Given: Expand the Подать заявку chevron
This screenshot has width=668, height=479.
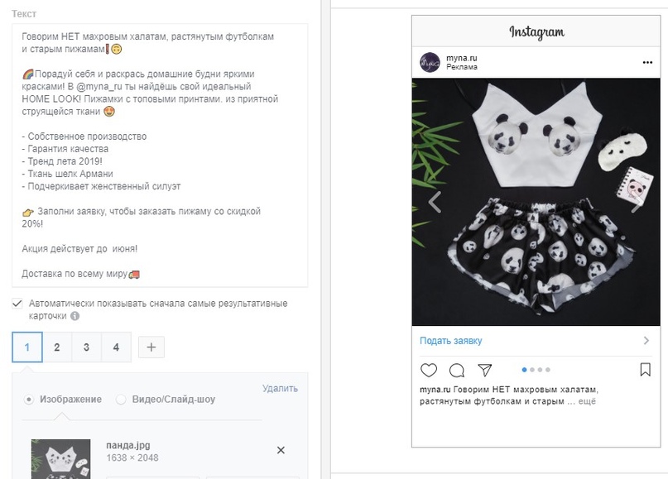Looking at the screenshot, I should (x=646, y=340).
